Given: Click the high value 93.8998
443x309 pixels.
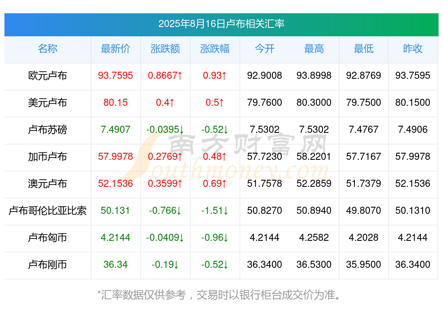Looking at the screenshot, I should tap(314, 75).
